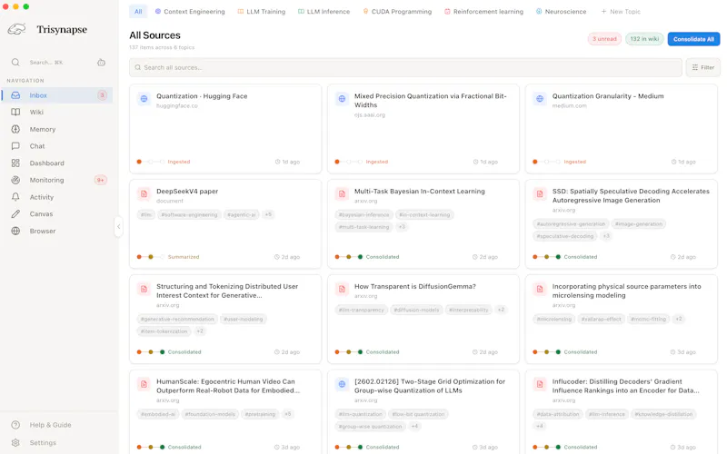Viewport: 727px width, 454px height.
Task: Open the Canvas pencil icon
Action: (15, 214)
